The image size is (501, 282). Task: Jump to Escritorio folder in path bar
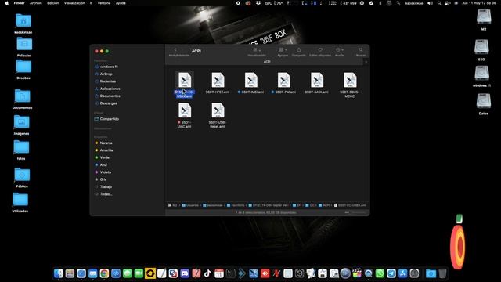point(236,205)
